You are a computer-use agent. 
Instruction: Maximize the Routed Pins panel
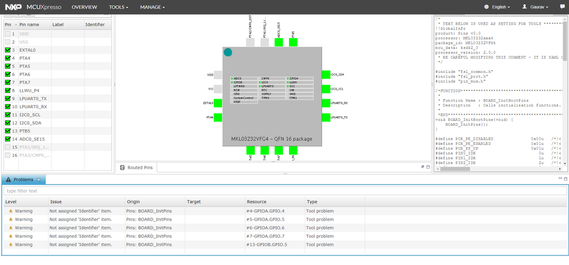[x=428, y=167]
